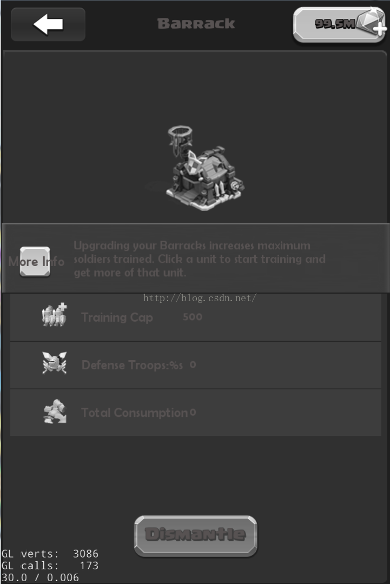Screen dimensions: 390x584
Task: Select the Defense Troops label
Action: pyautogui.click(x=132, y=365)
